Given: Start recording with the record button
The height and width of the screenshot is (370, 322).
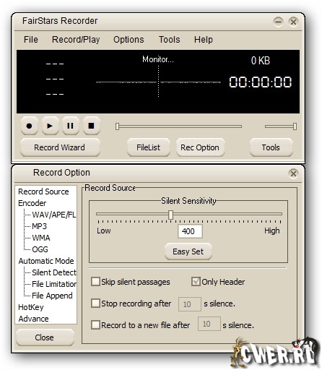Looking at the screenshot, I should (29, 126).
